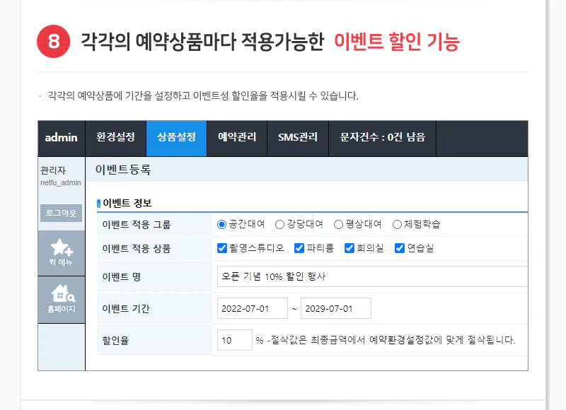The width and height of the screenshot is (566, 410).
Task: Open the 예약관리 tab
Action: tap(237, 139)
